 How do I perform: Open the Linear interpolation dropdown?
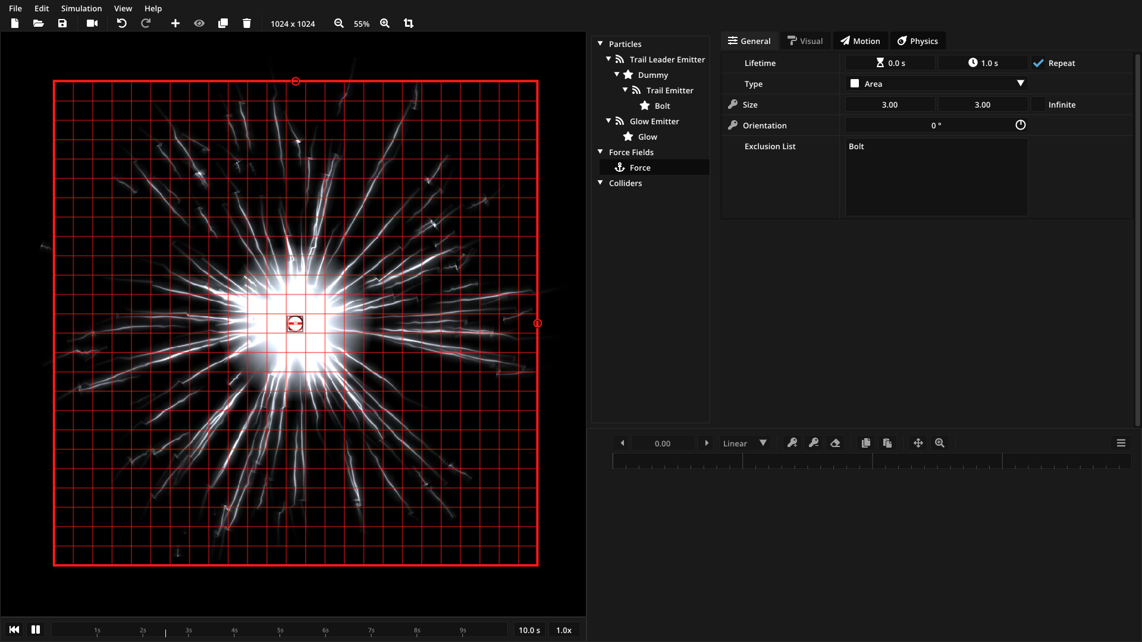click(x=744, y=443)
